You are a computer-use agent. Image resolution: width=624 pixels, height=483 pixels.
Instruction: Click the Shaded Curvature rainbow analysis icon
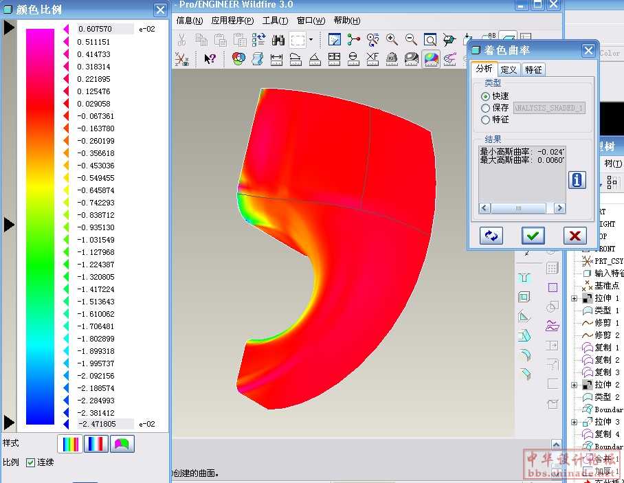pyautogui.click(x=431, y=59)
